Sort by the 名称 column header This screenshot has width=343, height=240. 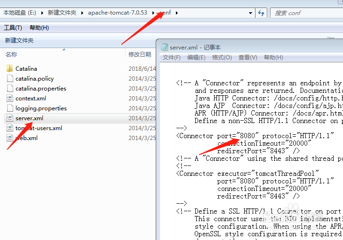(11, 54)
